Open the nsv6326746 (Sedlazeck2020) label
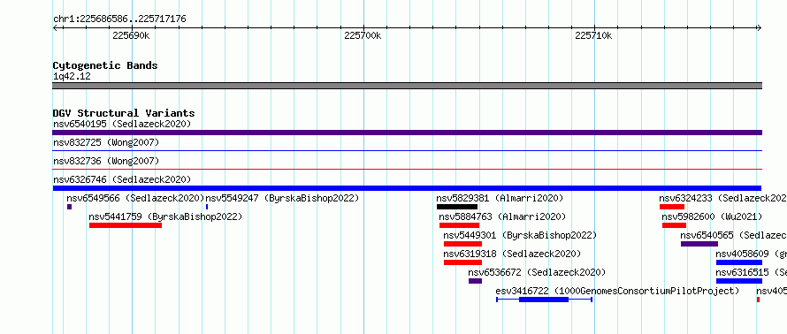 click(x=122, y=179)
